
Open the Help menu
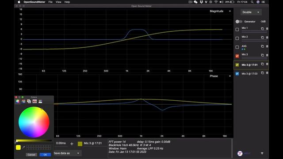67,2
